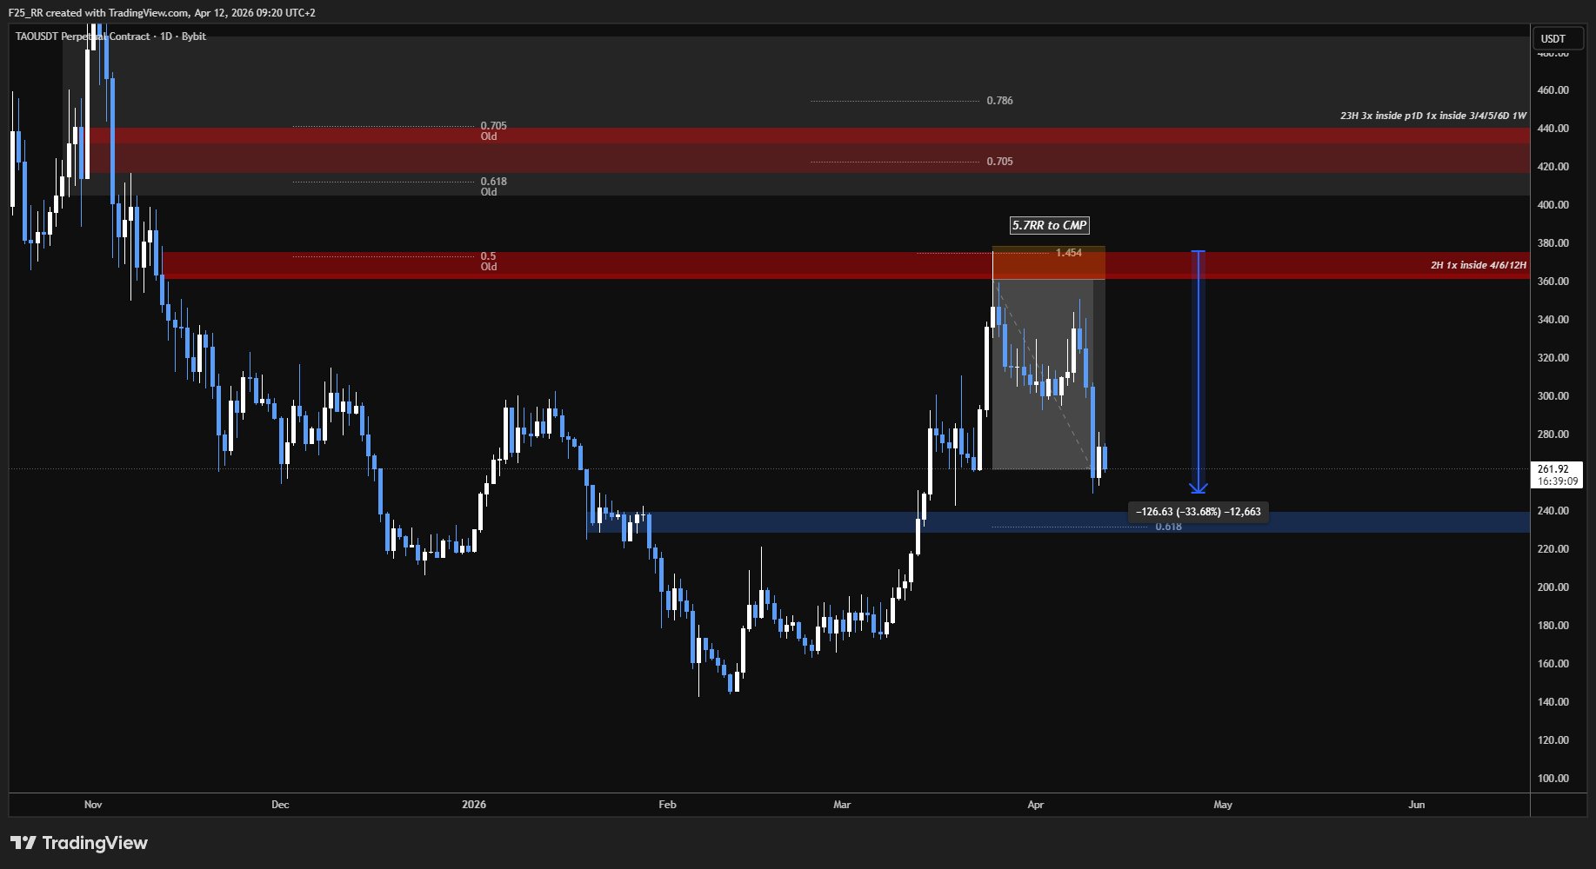Click the 340.00 price axis label

click(1553, 320)
